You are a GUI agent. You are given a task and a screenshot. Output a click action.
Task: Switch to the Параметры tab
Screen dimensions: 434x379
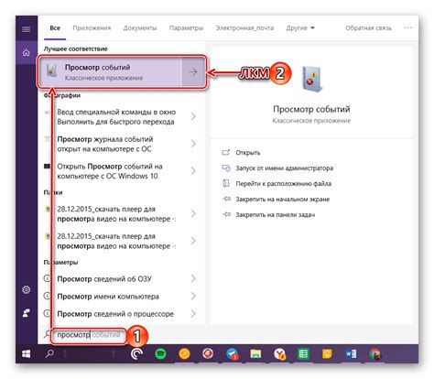(186, 28)
